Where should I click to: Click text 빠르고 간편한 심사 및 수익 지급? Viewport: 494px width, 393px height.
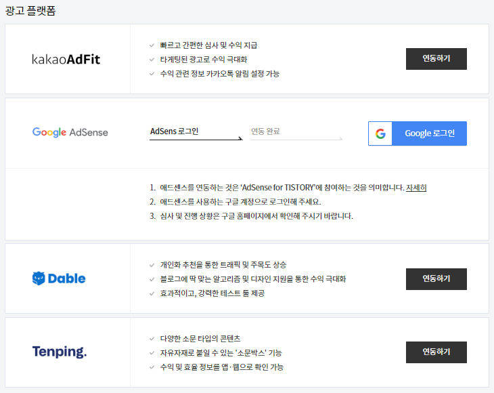tap(208, 45)
